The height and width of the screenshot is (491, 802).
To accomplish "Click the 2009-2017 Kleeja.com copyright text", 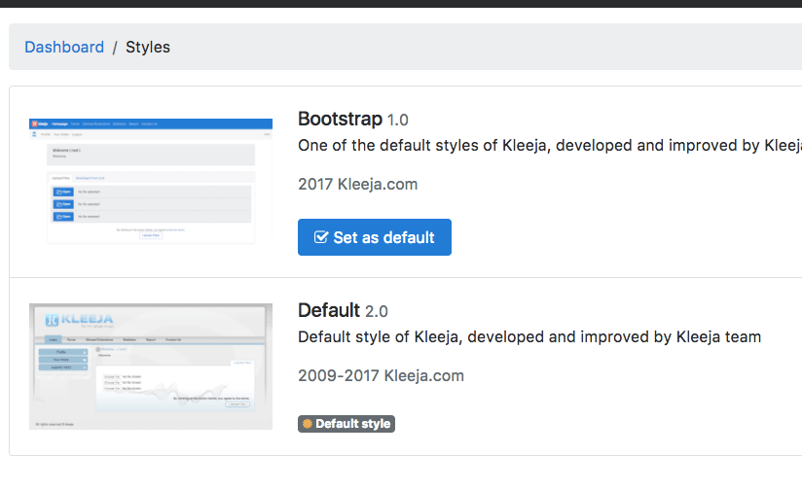I will pos(381,375).
